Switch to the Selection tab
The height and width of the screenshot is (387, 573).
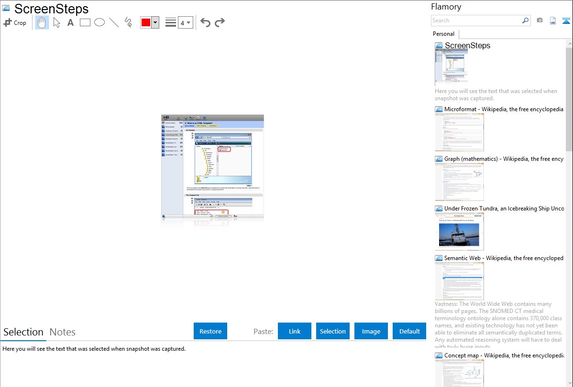click(23, 332)
